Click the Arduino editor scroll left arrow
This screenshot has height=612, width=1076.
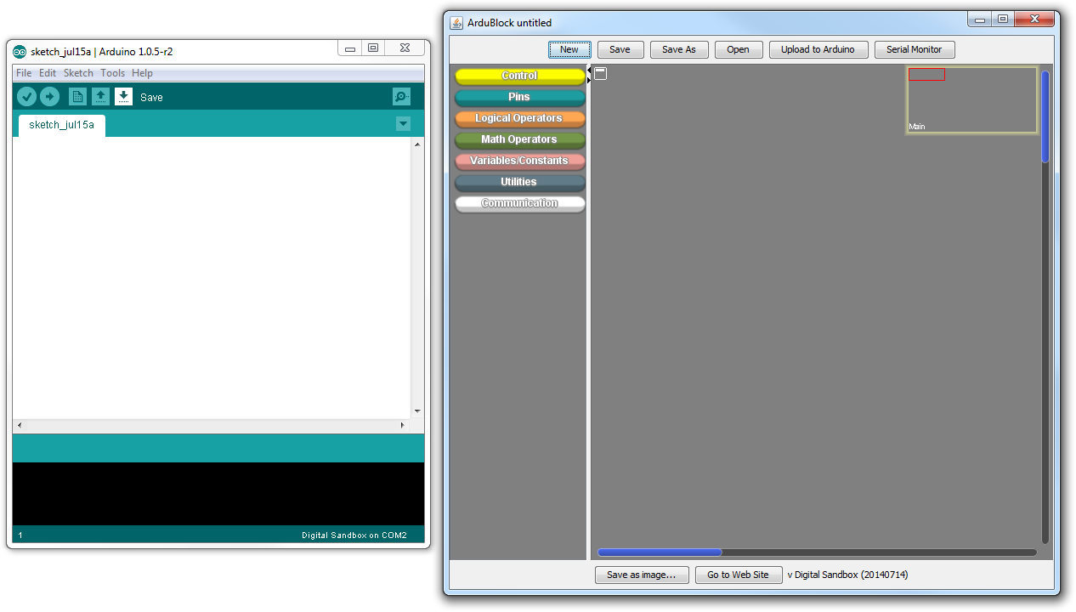[x=20, y=425]
